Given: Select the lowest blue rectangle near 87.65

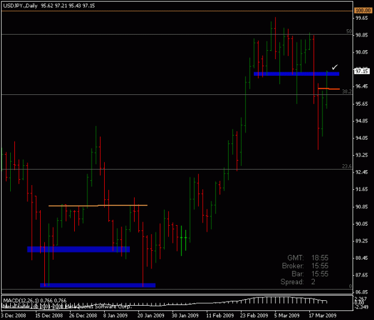Looking at the screenshot, I should point(98,285).
